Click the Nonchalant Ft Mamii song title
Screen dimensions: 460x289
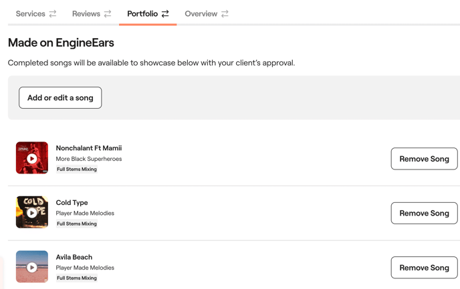click(x=89, y=148)
